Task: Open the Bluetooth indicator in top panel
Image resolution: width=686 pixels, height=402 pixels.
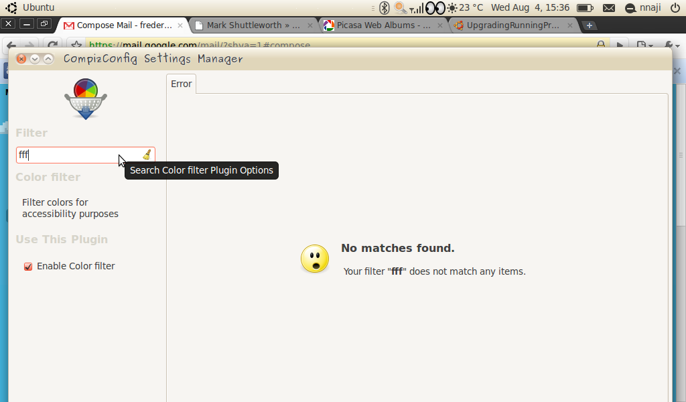Action: pyautogui.click(x=385, y=8)
